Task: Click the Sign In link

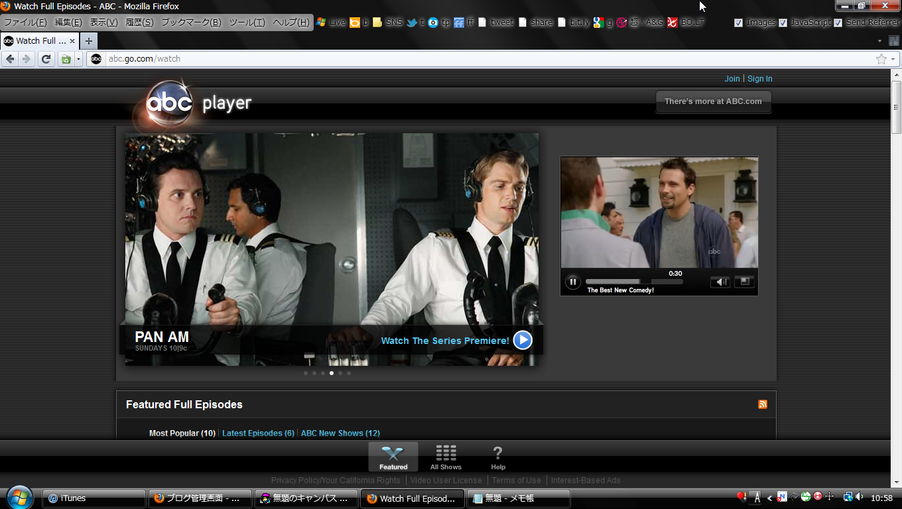Action: 760,79
